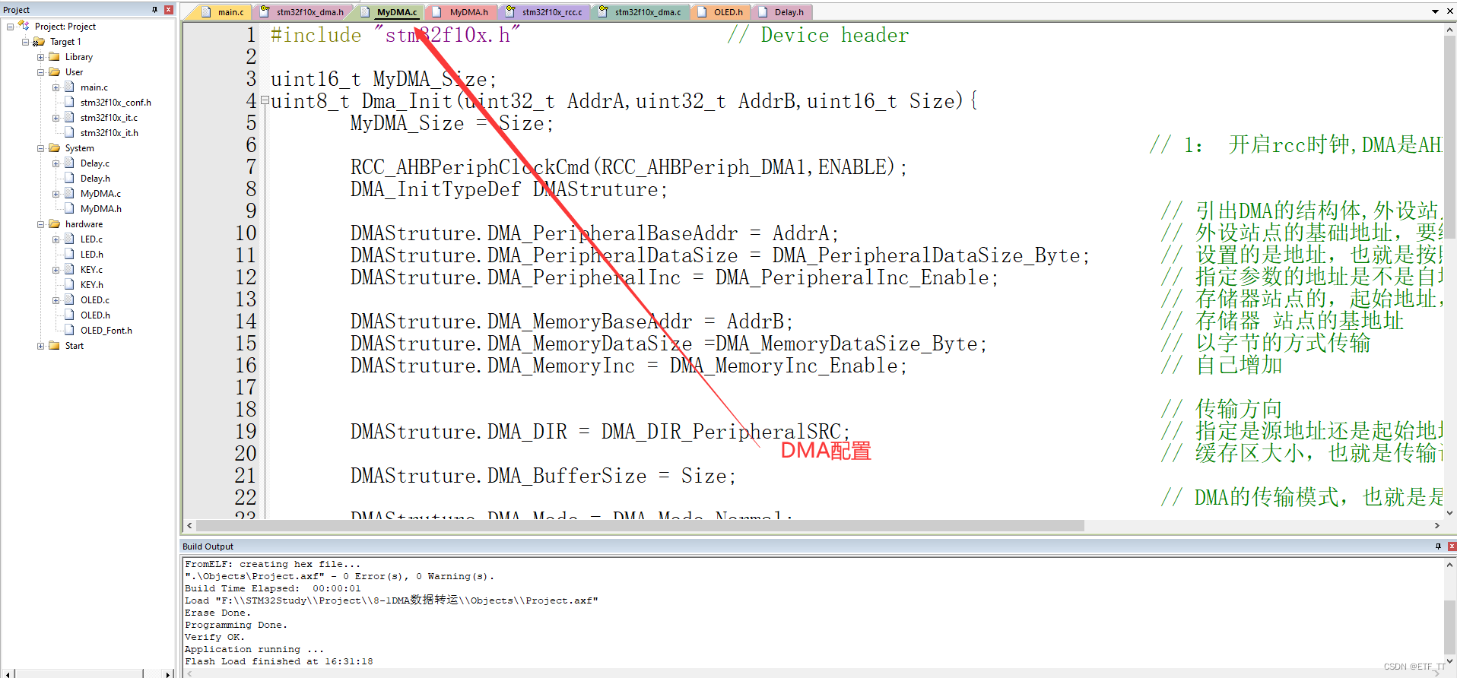
Task: Click 'Programming Done.' in Build Output
Action: coord(235,625)
